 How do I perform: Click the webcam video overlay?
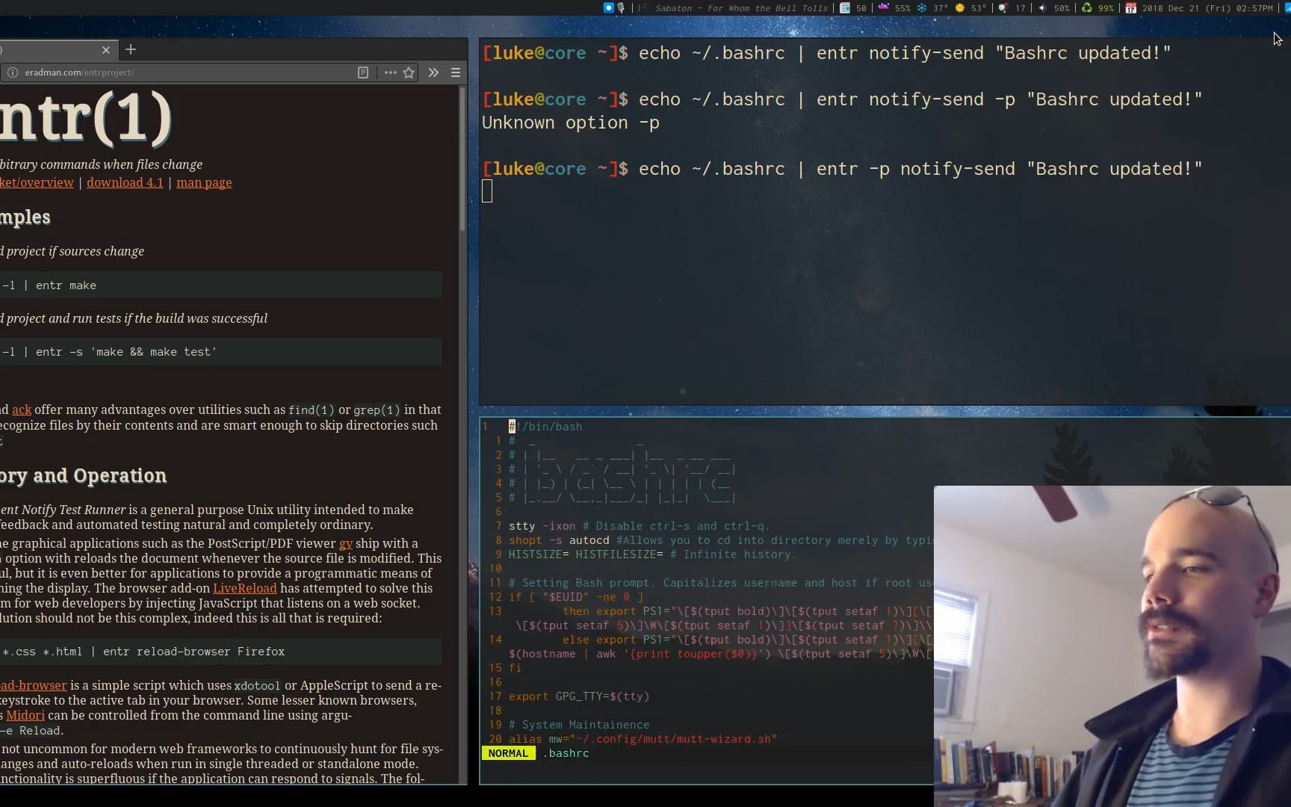1112,646
